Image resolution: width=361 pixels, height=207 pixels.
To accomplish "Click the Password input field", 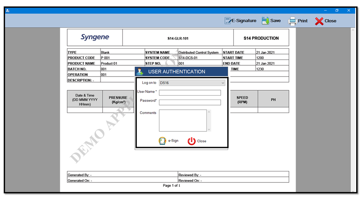I will click(190, 102).
